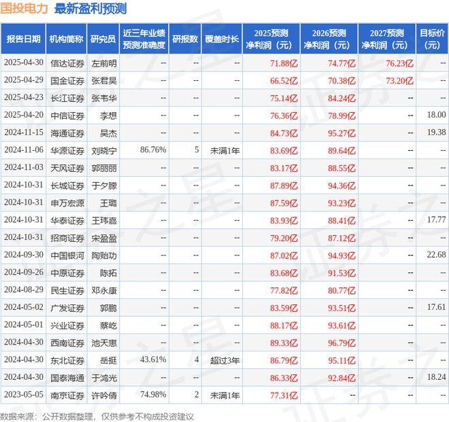Select the 东北证券 institution cell
449x422 pixels.
coord(67,360)
